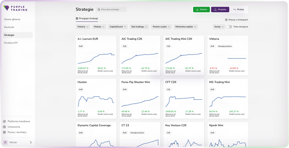The height and width of the screenshot is (148, 289).
Task: Open the AIC Trading Mini CZK card
Action: point(184,55)
